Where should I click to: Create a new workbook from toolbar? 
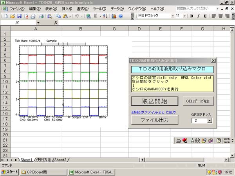[x=5, y=16]
